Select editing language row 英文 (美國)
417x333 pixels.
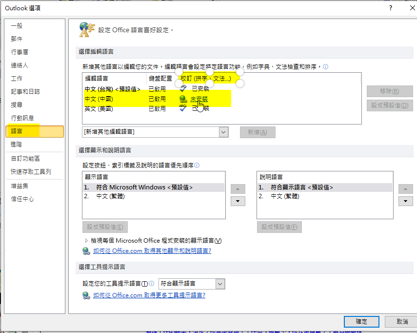click(x=221, y=108)
